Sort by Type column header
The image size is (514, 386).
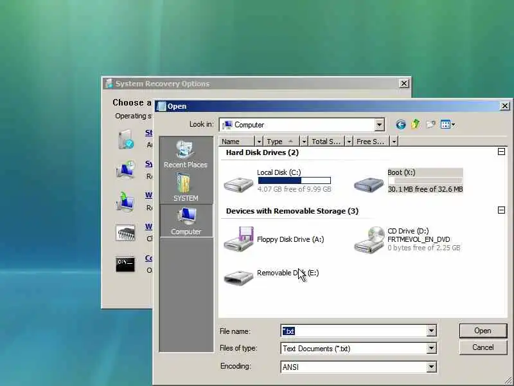click(282, 142)
